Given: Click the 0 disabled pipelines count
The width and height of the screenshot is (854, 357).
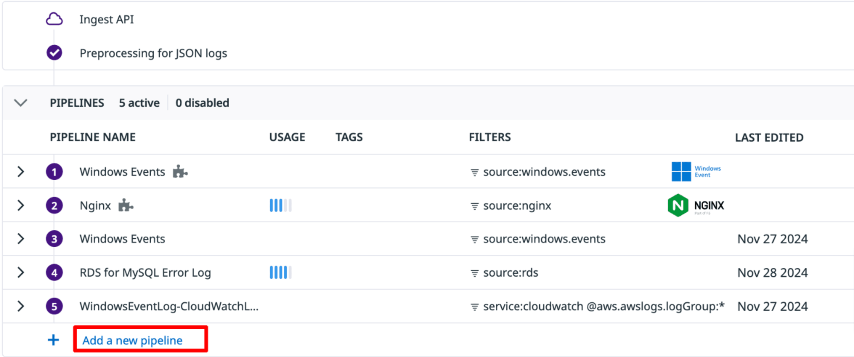Looking at the screenshot, I should point(202,103).
